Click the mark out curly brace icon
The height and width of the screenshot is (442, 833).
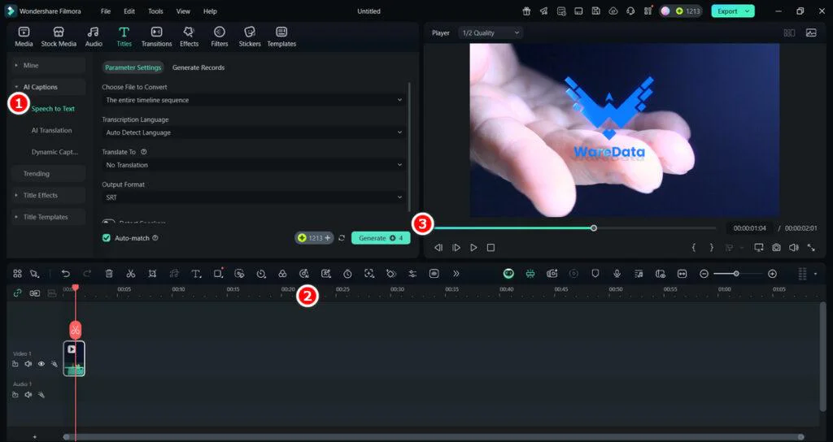point(711,248)
